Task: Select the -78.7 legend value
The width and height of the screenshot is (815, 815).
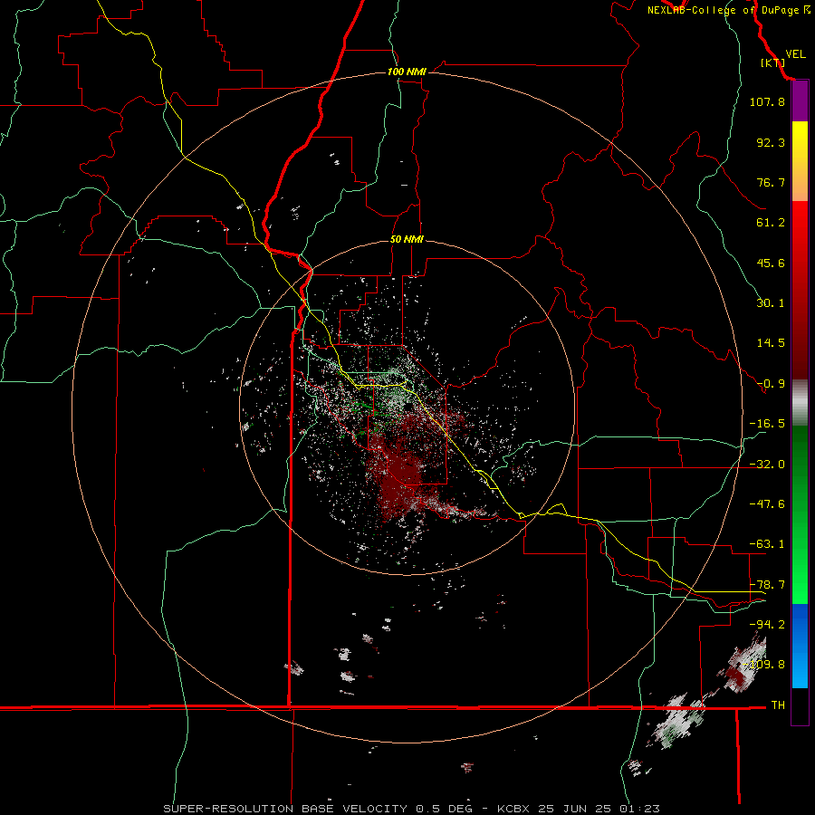Action: click(x=767, y=585)
